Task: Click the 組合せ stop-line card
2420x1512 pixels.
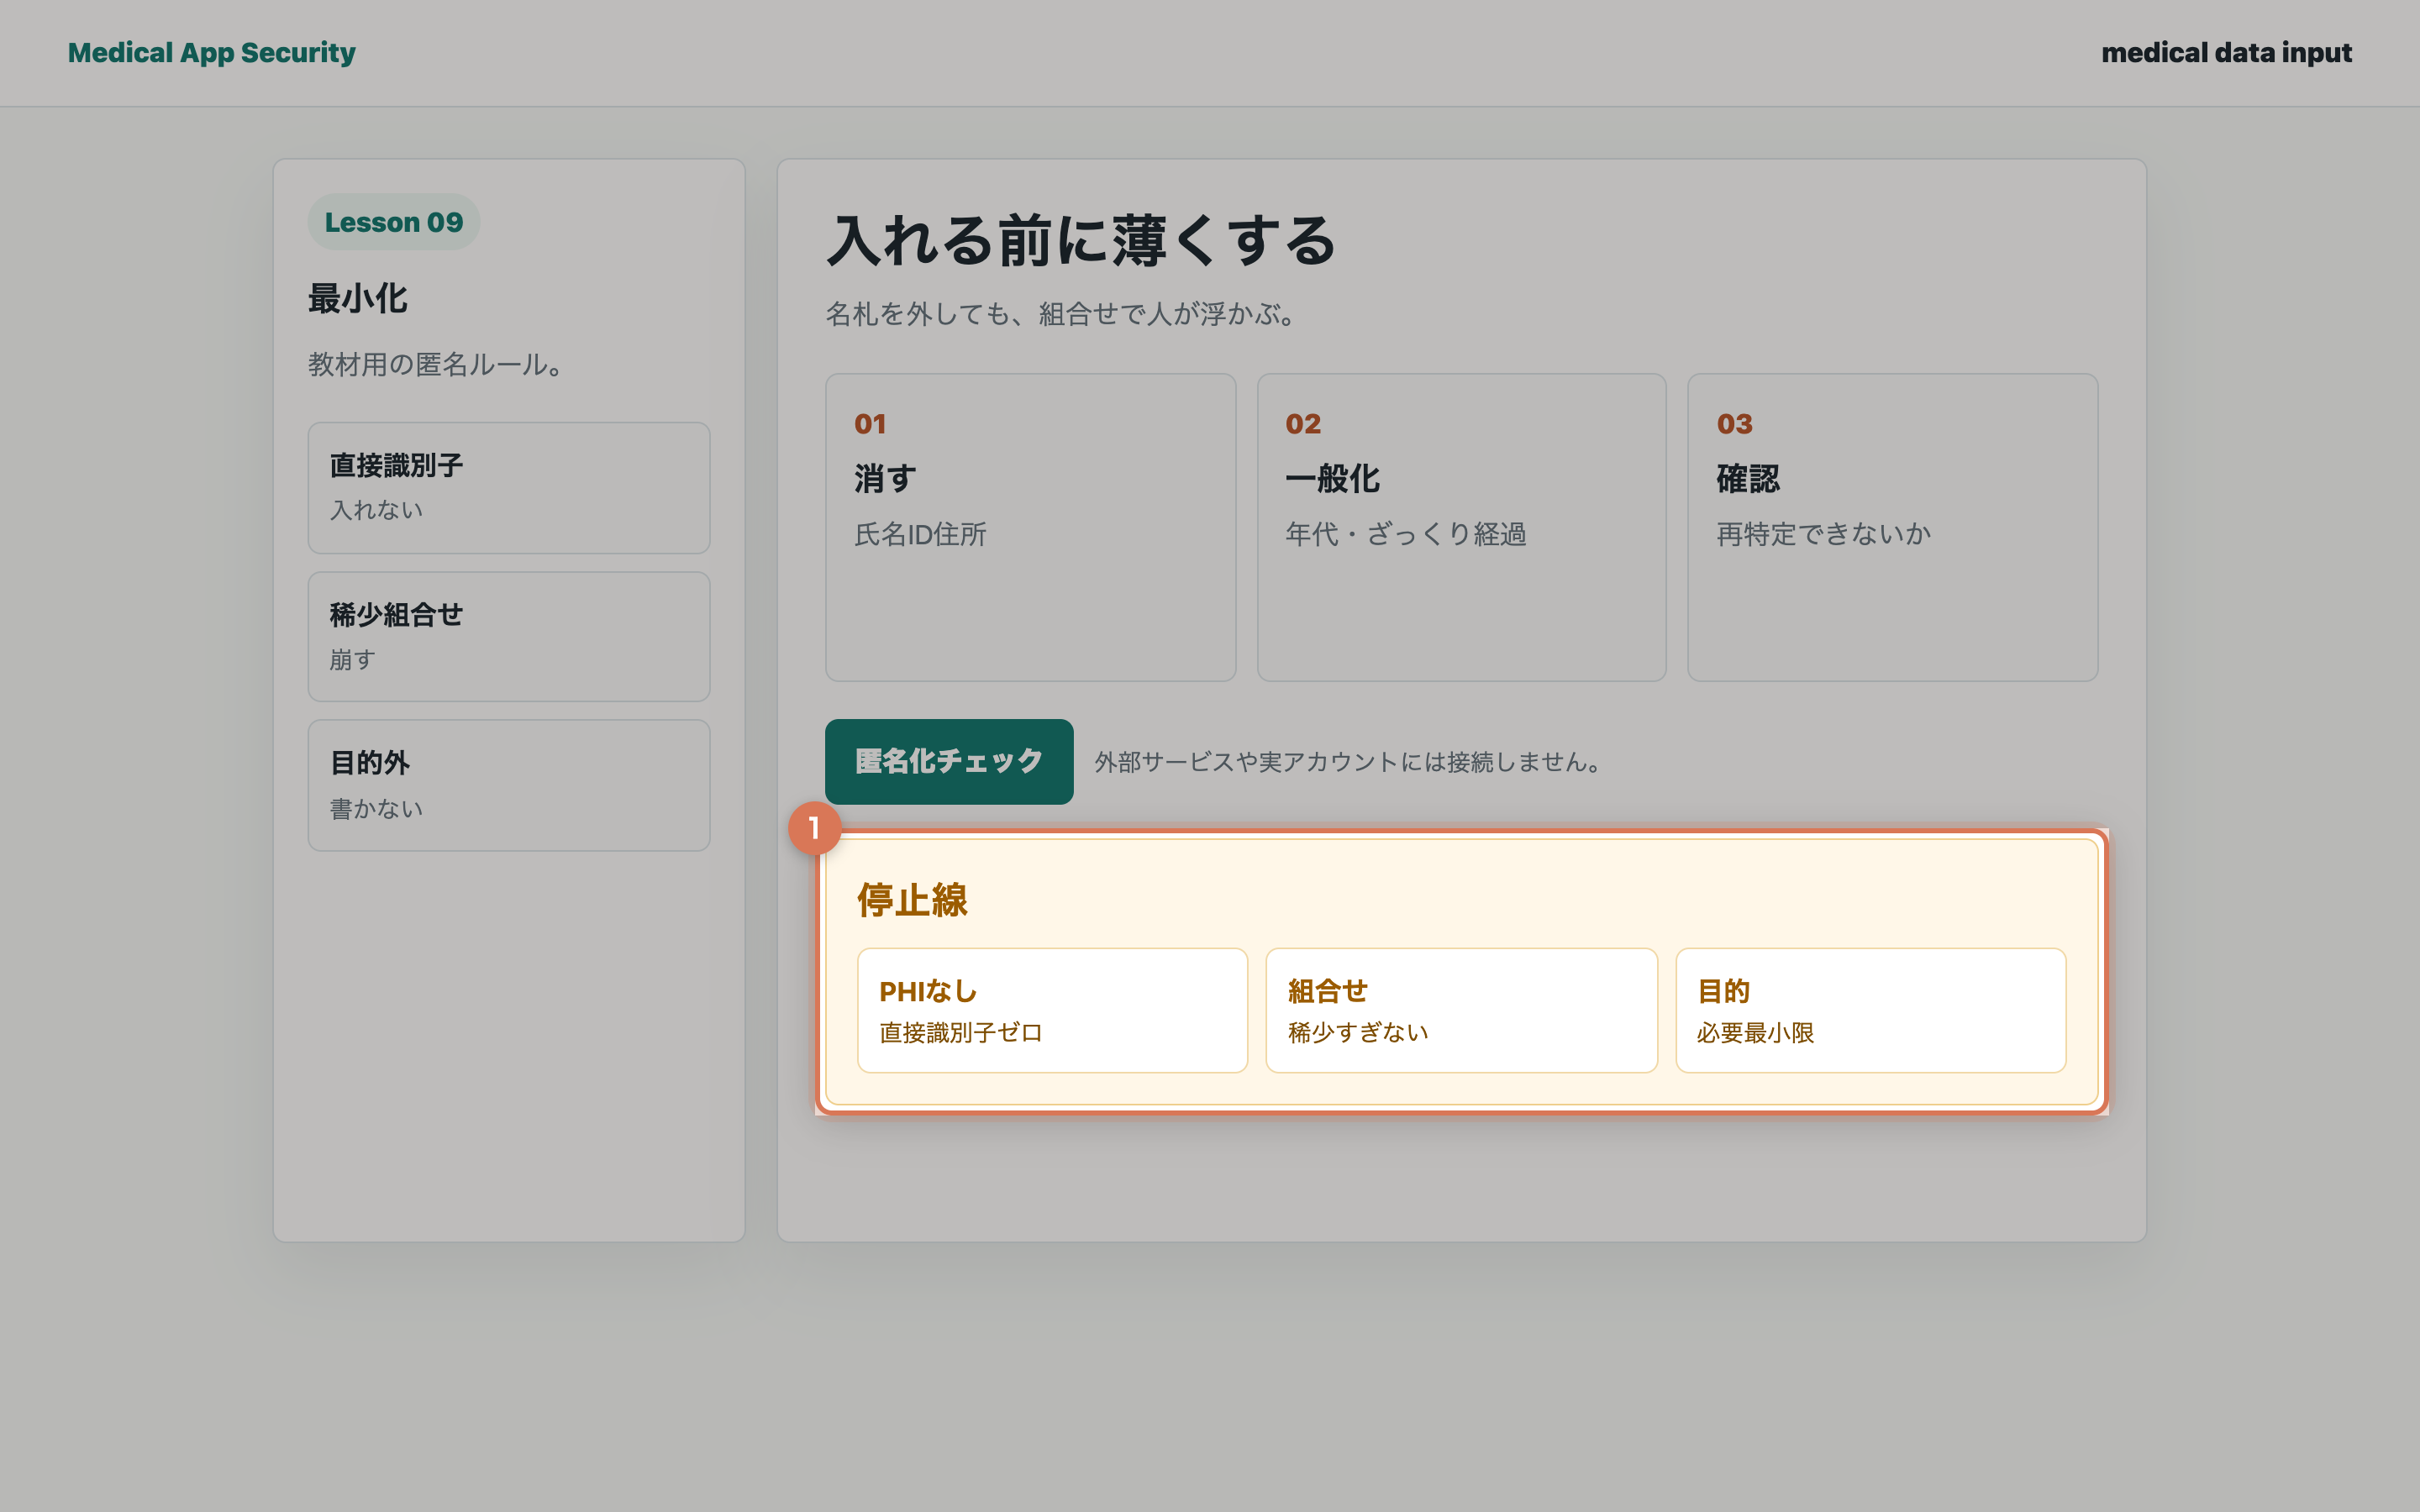Action: pyautogui.click(x=1461, y=1010)
